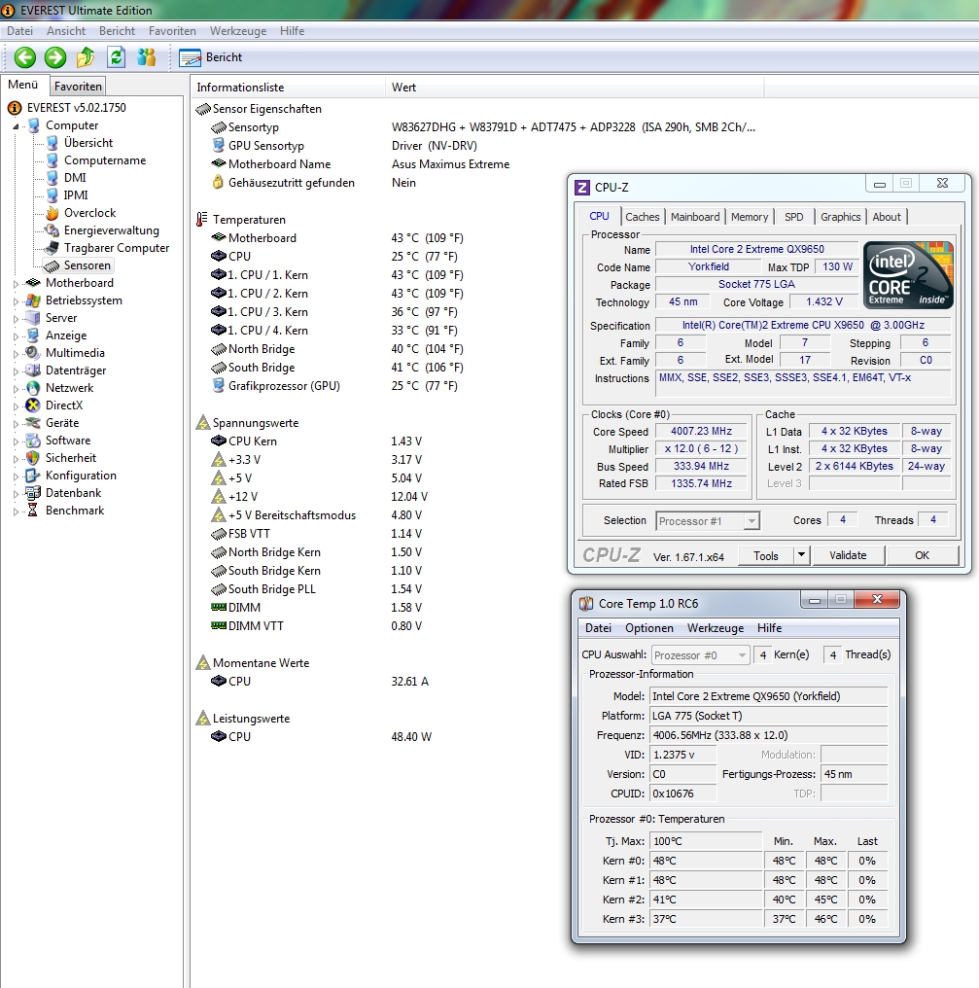
Task: Switch to the Favoriten tab
Action: (78, 87)
